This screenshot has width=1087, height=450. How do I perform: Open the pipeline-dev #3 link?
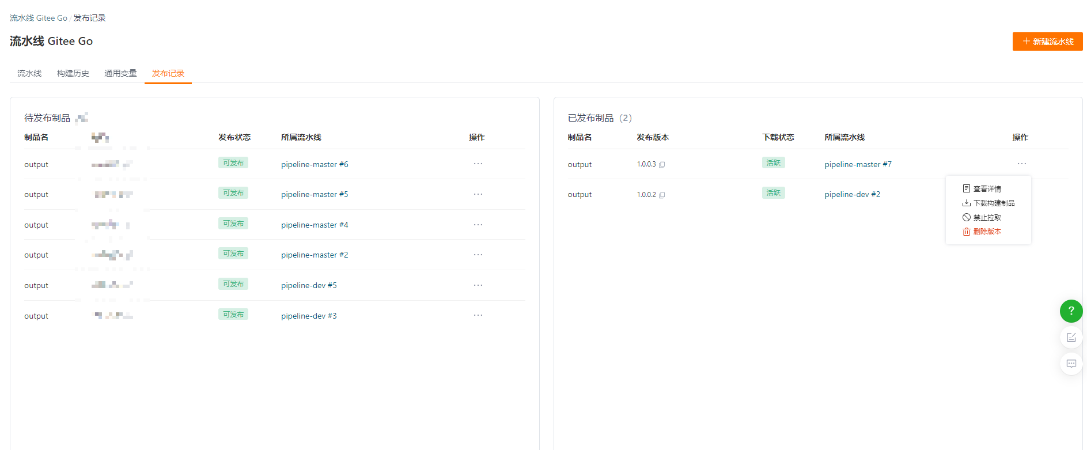pos(309,316)
